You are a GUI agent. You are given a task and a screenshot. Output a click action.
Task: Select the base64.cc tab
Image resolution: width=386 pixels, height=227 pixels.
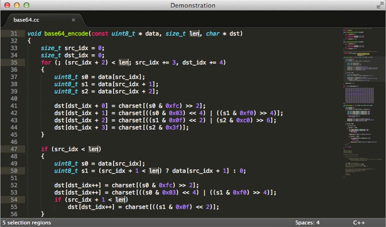44,20
